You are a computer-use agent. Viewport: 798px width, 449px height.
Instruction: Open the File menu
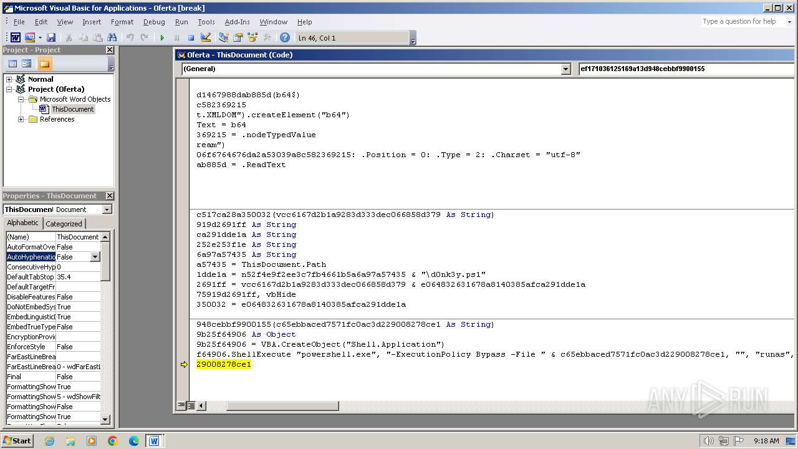pyautogui.click(x=19, y=22)
